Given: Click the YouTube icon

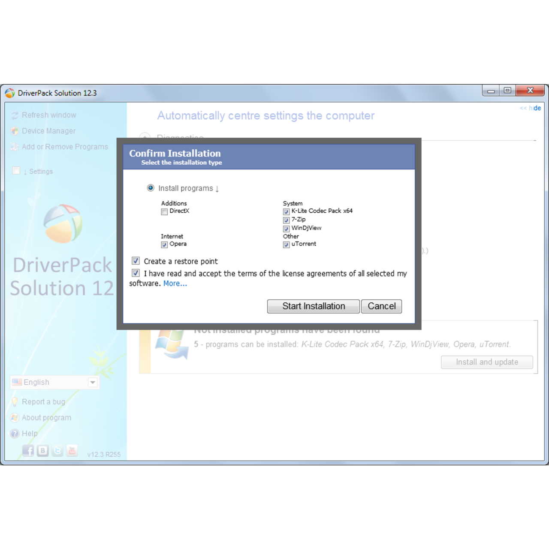Looking at the screenshot, I should coord(72,450).
